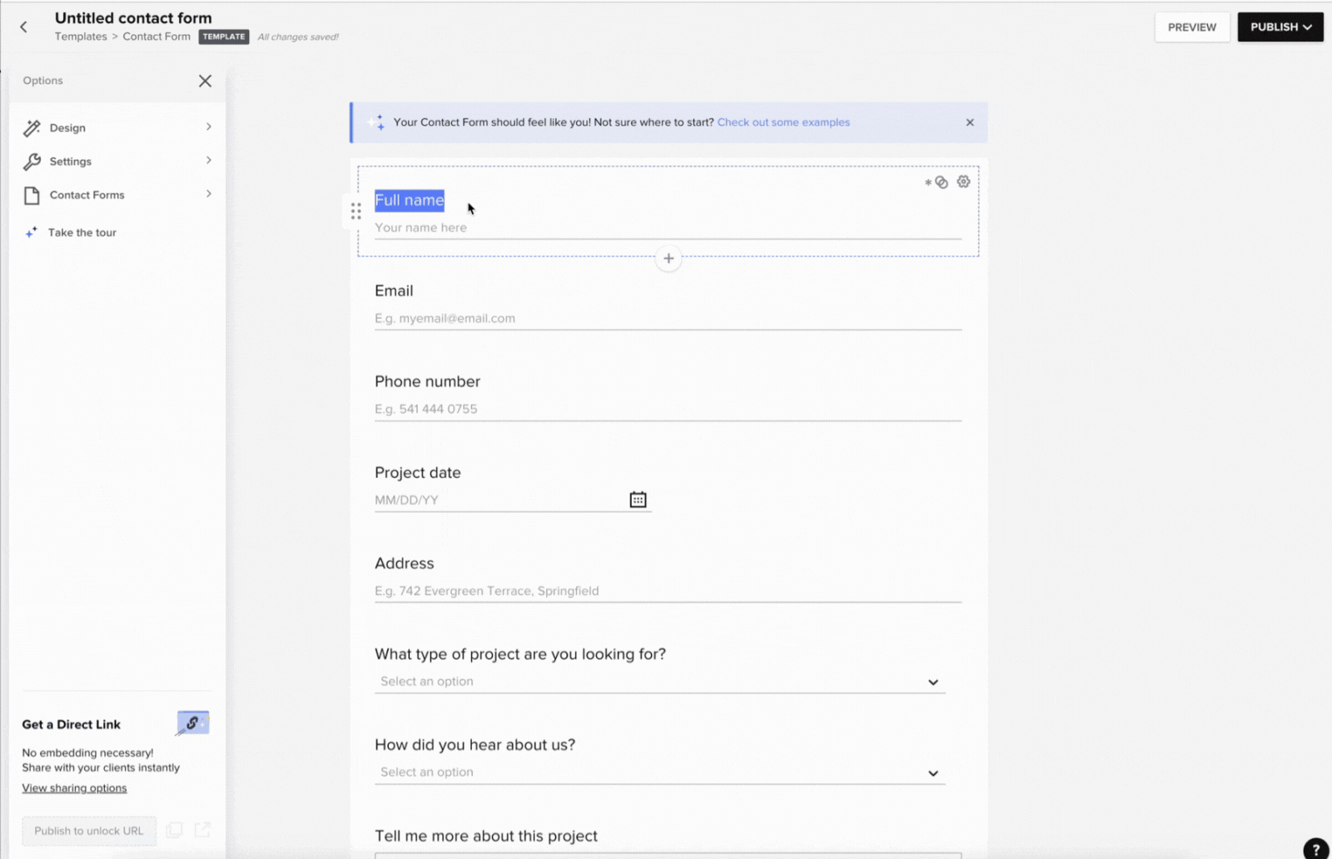Click the copy URL icon
This screenshot has width=1332, height=859.
point(174,830)
